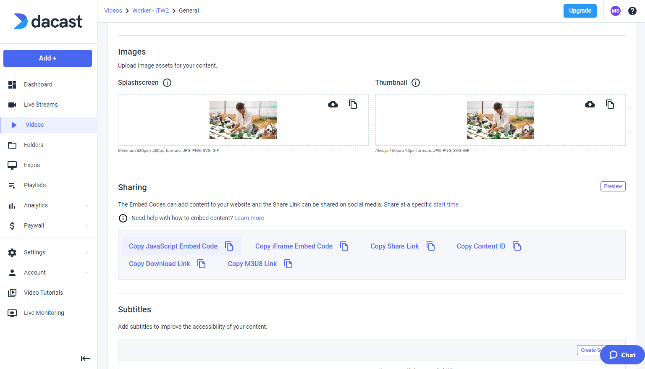Open the Learn more link about embedding

[249, 218]
